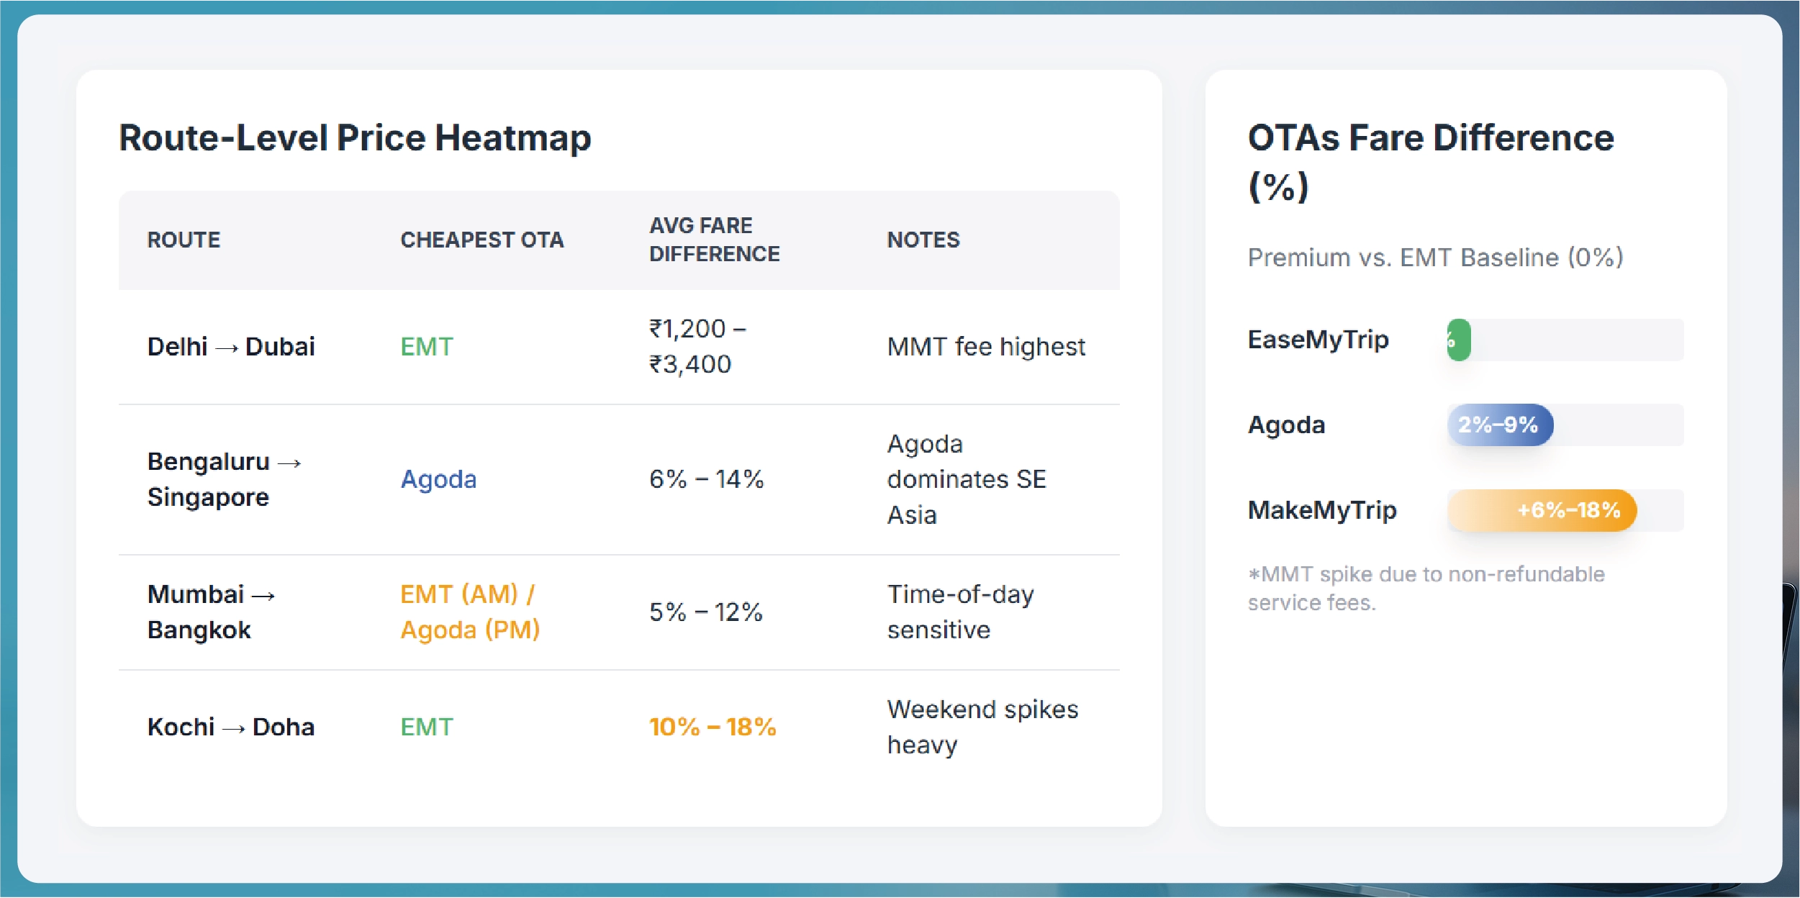Viewport: 1800px width, 898px height.
Task: Sort by AVG FARE DIFFERENCE header
Action: tap(714, 240)
